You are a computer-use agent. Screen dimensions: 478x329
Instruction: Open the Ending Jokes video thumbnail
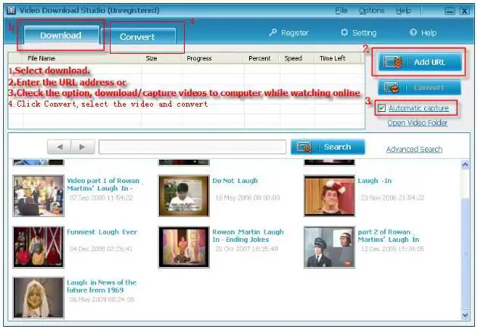click(x=184, y=247)
